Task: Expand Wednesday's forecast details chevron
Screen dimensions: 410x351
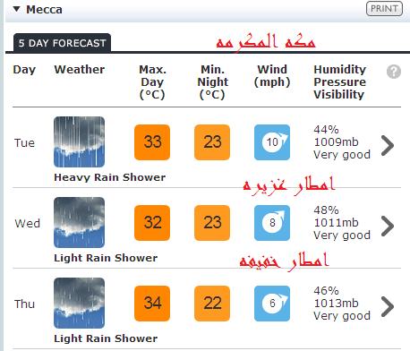Action: click(388, 227)
